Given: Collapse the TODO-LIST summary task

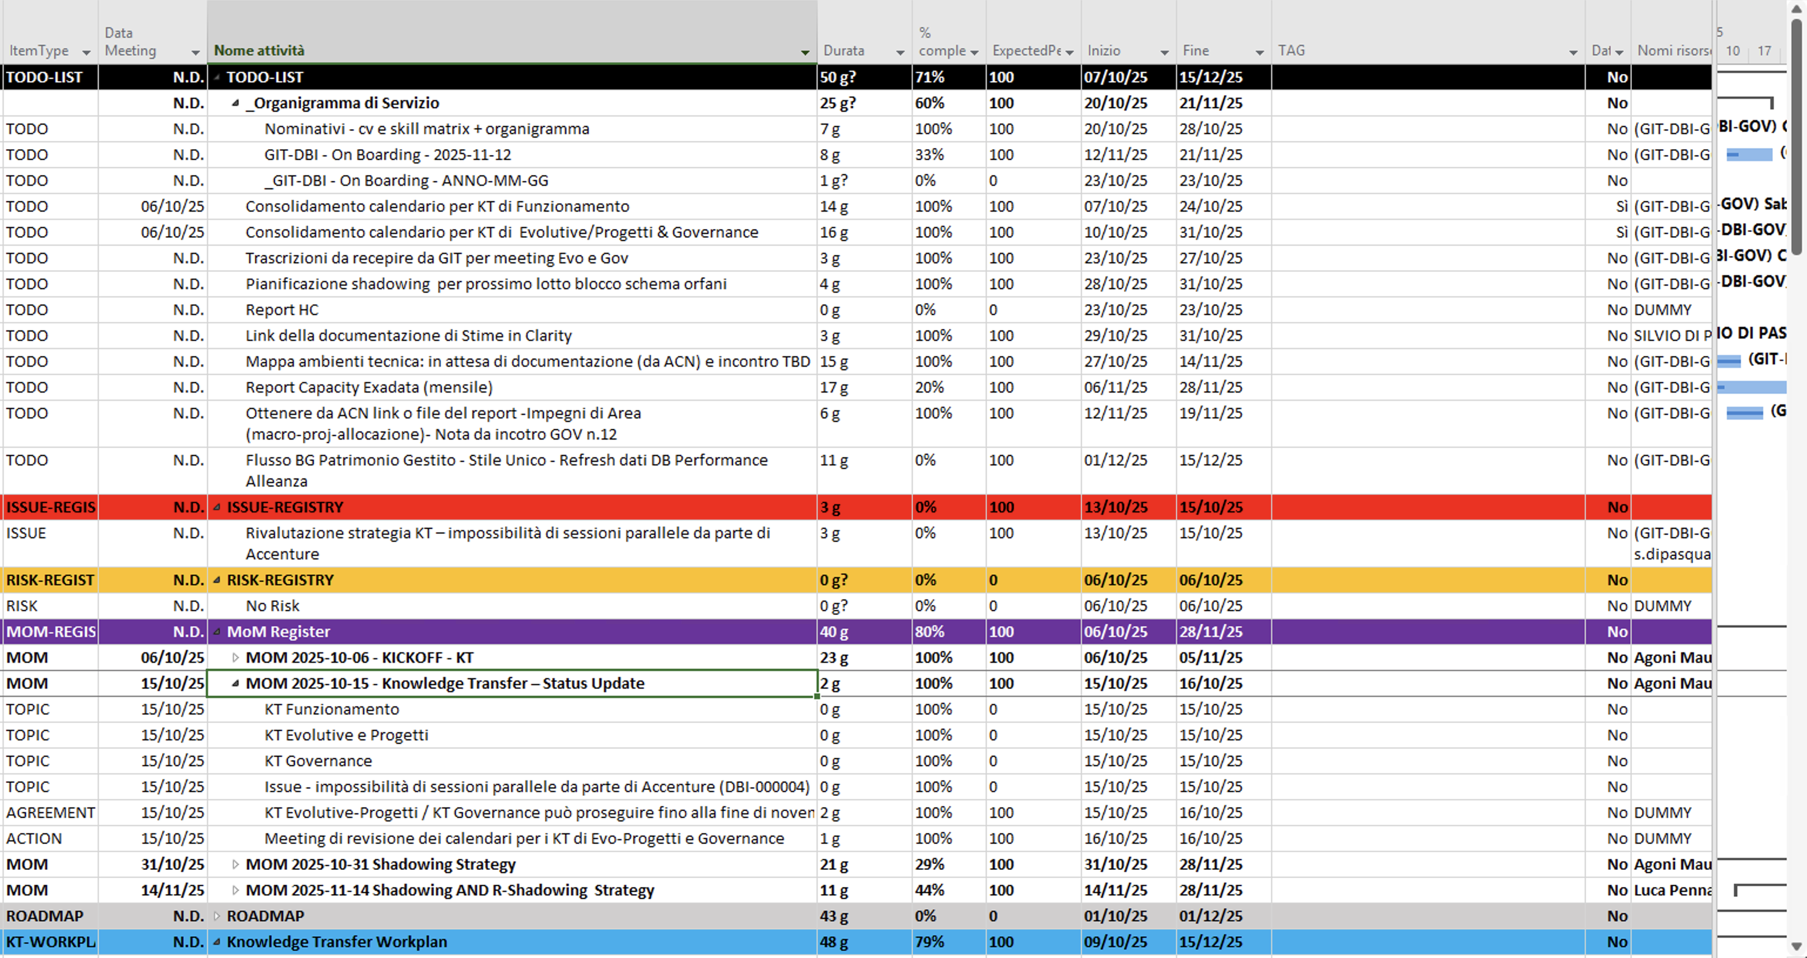Looking at the screenshot, I should click(217, 77).
